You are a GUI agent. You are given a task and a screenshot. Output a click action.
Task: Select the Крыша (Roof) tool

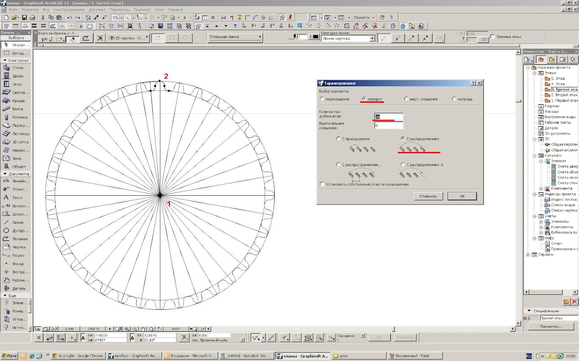tap(16, 101)
